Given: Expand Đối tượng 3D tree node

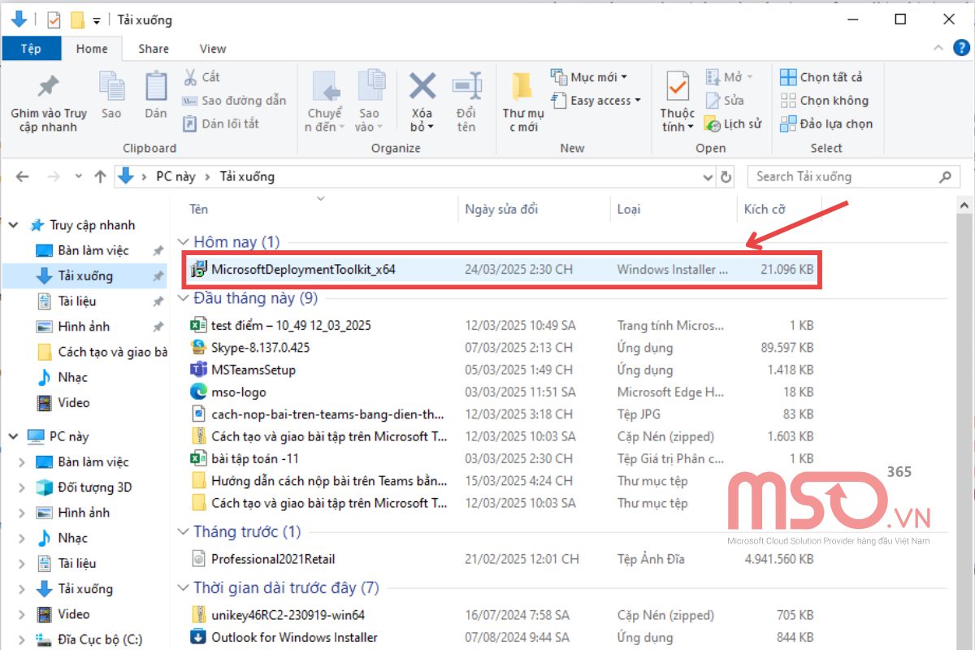Looking at the screenshot, I should pos(23,487).
